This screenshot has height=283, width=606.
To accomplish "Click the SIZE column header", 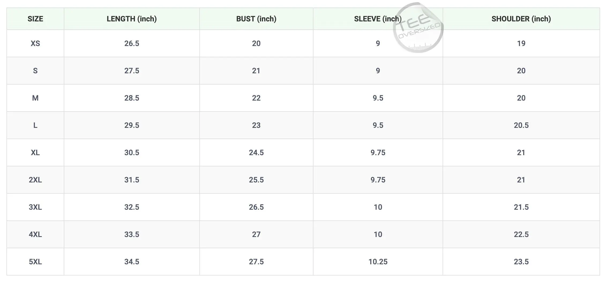I will (35, 19).
